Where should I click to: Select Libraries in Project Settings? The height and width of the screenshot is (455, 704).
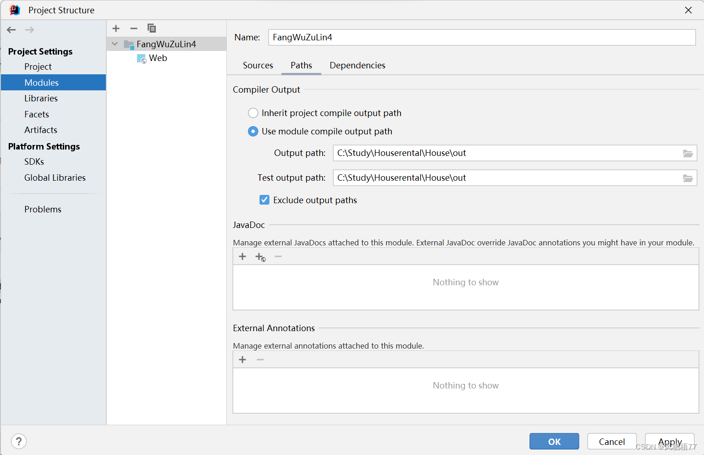point(41,98)
